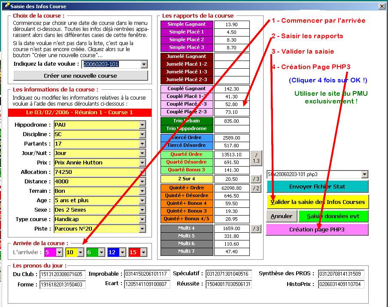Focus the empty Trio Hippodrome field
The image size is (388, 307).
pos(232,129)
